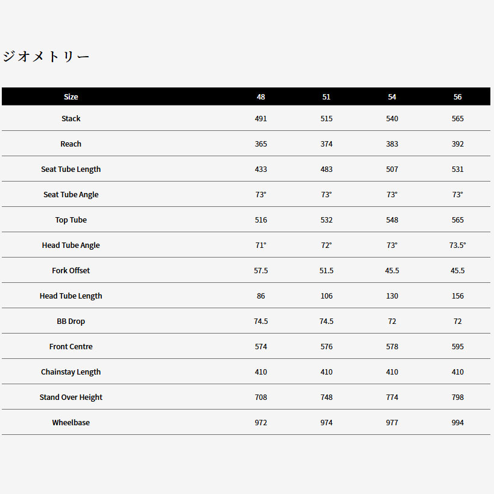
Task: Select the size 48 column header
Action: (261, 97)
